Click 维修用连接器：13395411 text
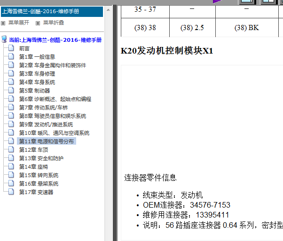This screenshot has height=241, width=283. pos(186,215)
